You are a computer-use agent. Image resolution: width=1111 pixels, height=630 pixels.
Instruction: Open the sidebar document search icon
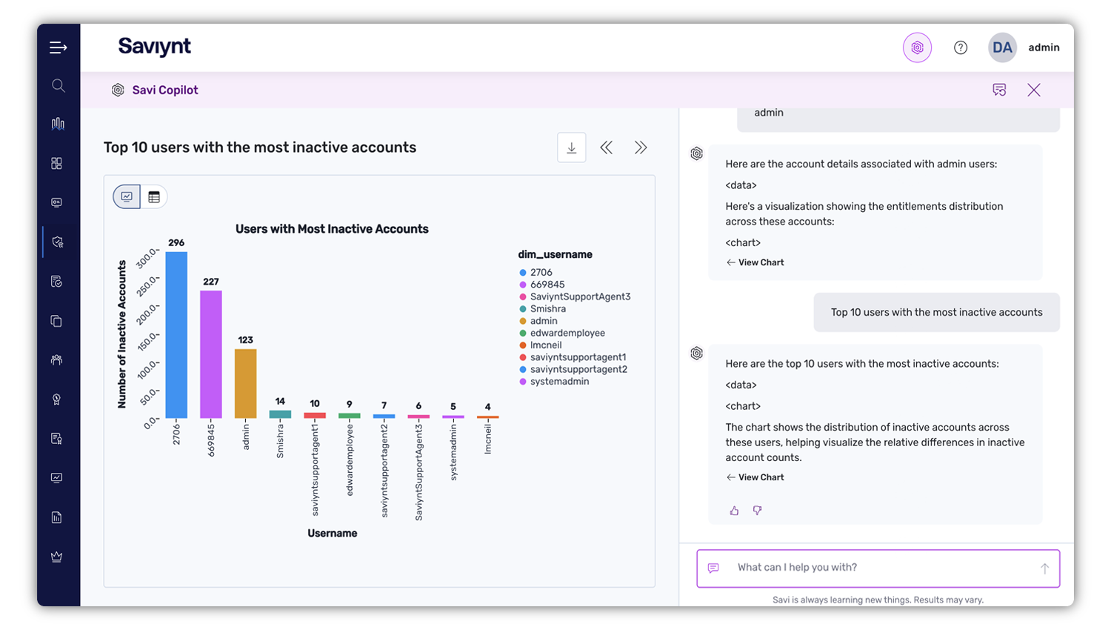(x=57, y=439)
